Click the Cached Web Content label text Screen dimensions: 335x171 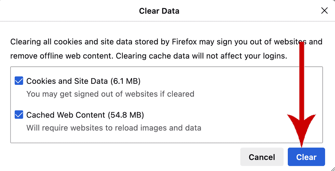click(x=66, y=115)
